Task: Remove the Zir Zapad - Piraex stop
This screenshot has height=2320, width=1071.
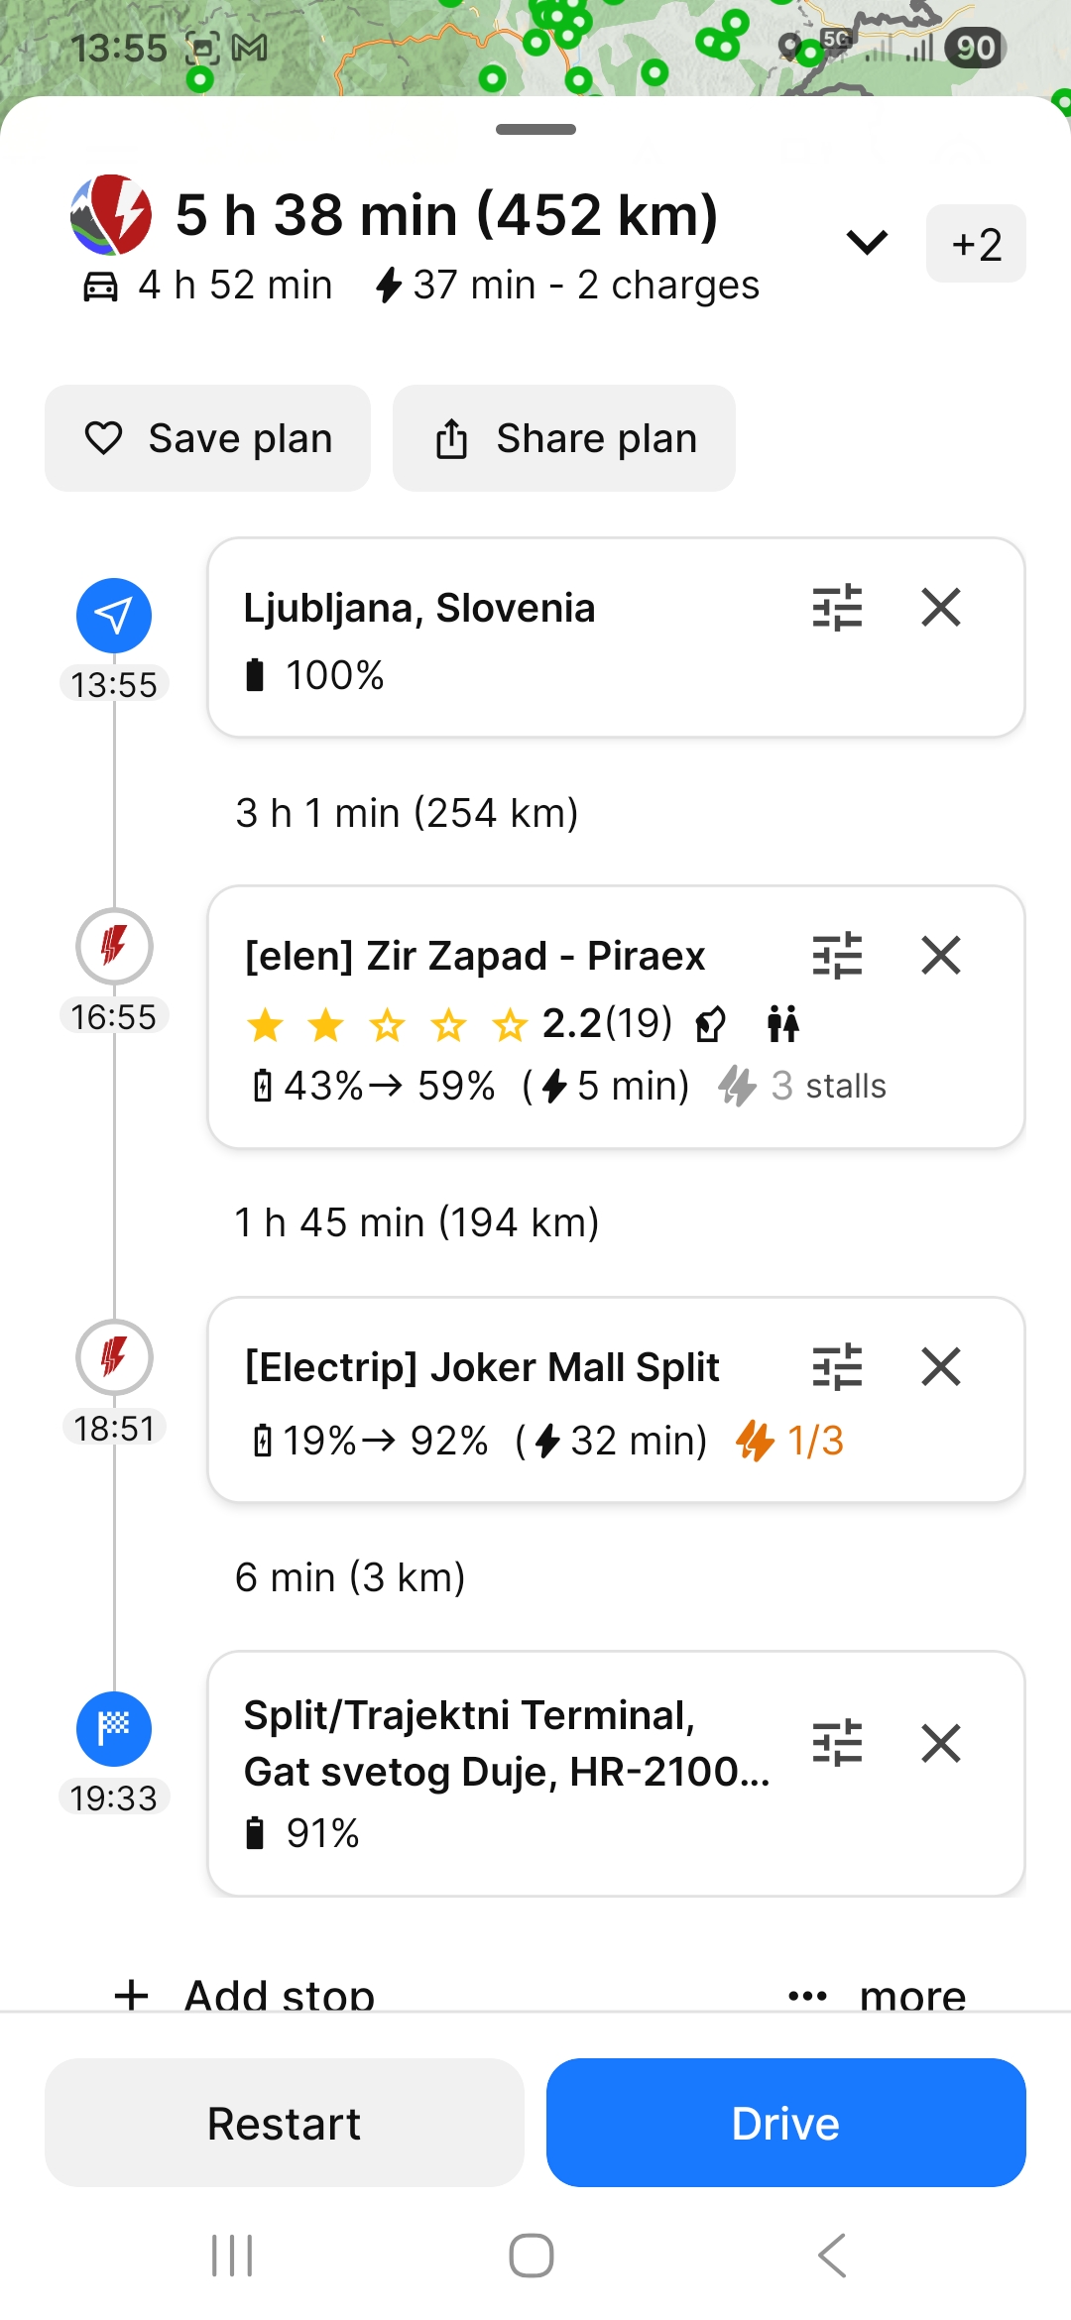Action: click(940, 956)
